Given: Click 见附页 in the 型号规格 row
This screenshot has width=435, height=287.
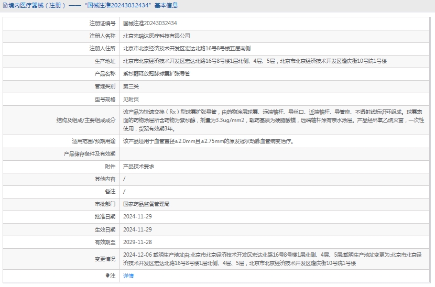Looking at the screenshot, I should [131, 99].
